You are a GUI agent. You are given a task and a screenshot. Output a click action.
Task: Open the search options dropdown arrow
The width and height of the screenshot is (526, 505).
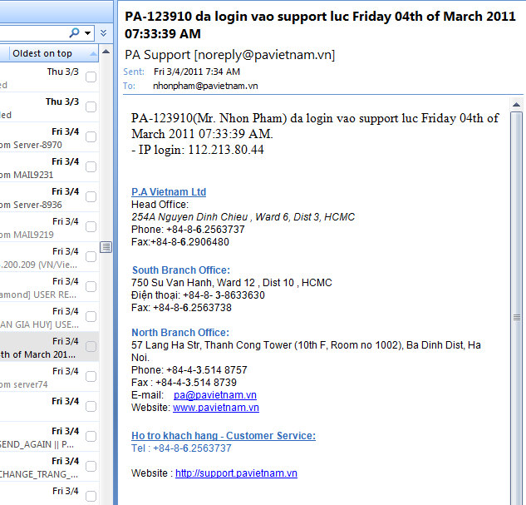click(x=87, y=33)
